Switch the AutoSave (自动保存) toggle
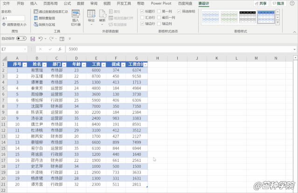Image resolution: width=298 pixels, height=193 pixels. (21, 39)
